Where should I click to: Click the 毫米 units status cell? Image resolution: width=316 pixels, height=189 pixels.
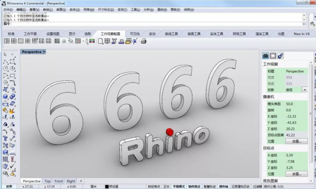pos(93,187)
